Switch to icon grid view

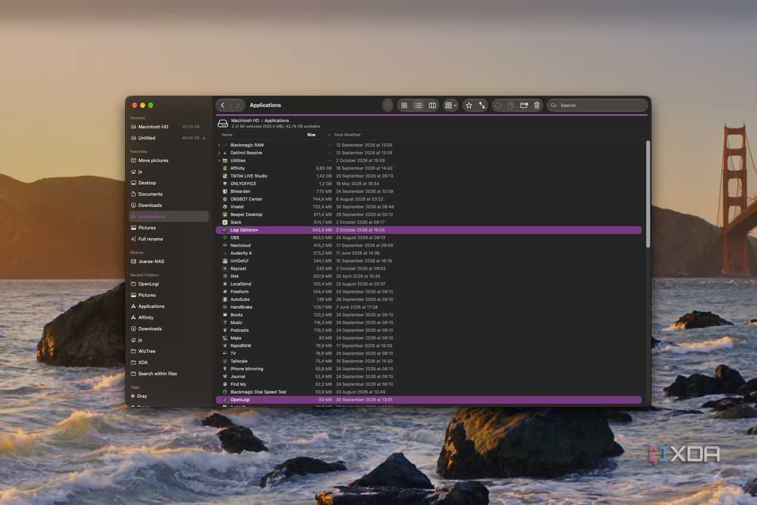[404, 105]
